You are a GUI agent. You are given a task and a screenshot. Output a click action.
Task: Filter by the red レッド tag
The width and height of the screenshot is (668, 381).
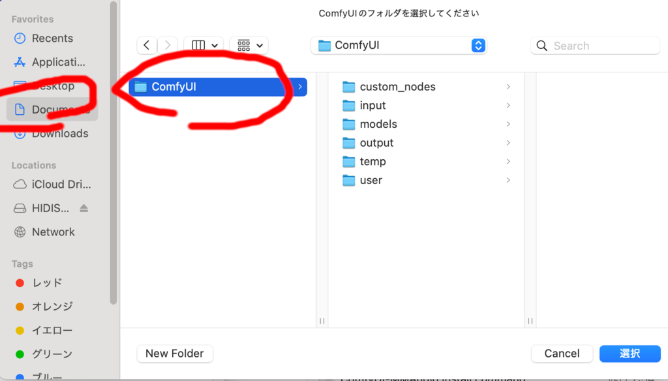click(x=52, y=283)
